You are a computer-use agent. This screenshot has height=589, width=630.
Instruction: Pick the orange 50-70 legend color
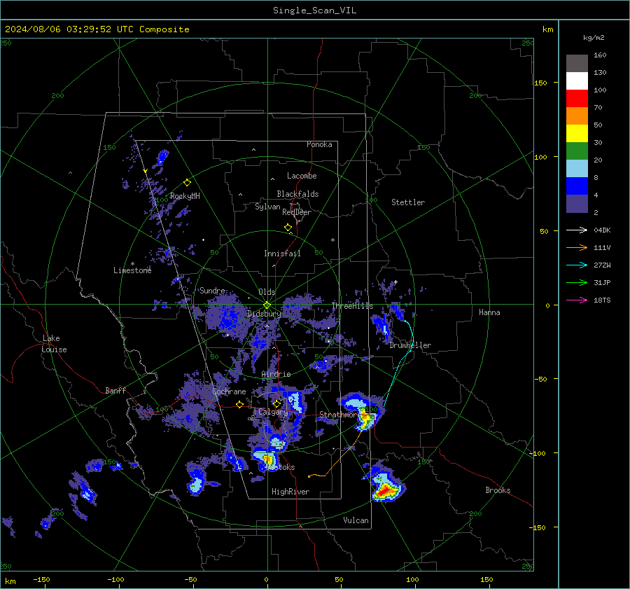(577, 116)
